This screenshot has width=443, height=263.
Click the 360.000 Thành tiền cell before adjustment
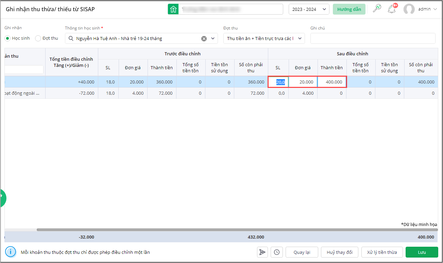(162, 82)
